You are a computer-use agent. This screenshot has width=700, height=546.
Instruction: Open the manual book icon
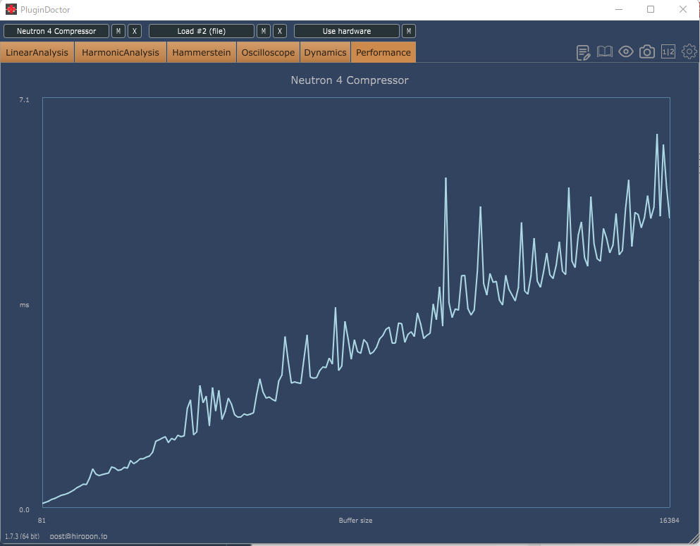tap(604, 51)
